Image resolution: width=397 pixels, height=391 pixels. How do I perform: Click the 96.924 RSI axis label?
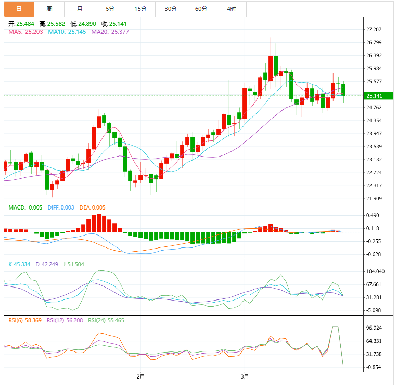click(374, 328)
